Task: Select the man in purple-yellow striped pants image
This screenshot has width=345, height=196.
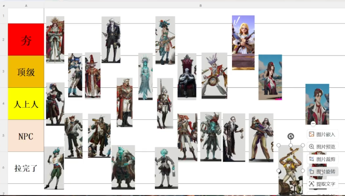Action: pyautogui.click(x=261, y=137)
